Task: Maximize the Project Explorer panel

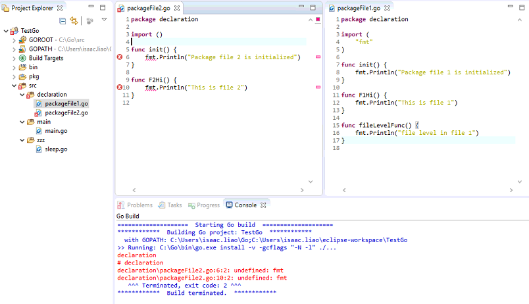Action: pyautogui.click(x=102, y=8)
